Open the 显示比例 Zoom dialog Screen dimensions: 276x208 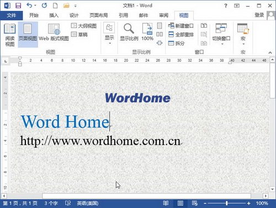129,32
